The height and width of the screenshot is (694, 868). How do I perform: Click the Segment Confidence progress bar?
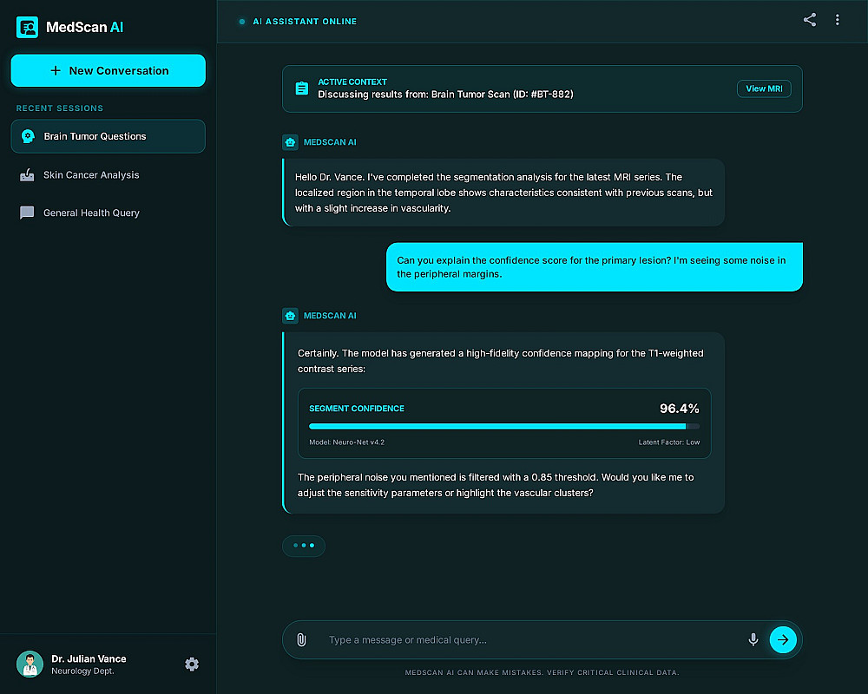[x=503, y=426]
